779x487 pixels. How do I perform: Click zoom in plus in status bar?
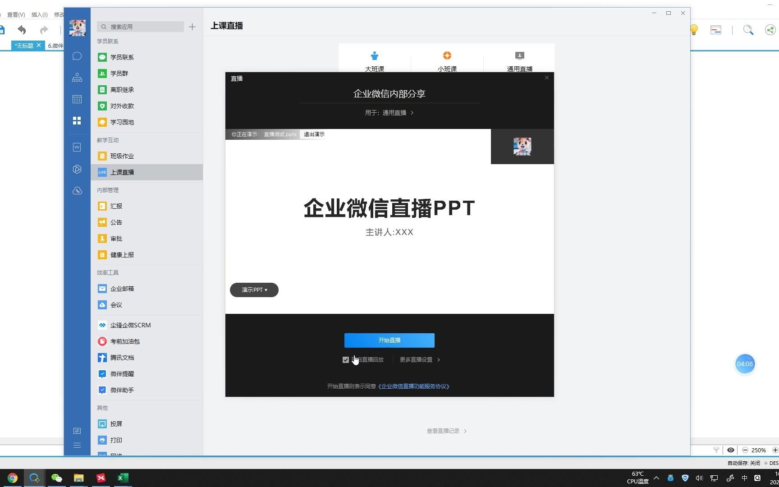click(x=775, y=450)
